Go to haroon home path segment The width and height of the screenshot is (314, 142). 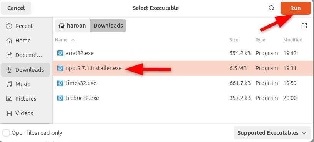73,26
